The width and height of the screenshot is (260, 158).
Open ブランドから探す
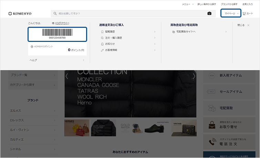[229, 4]
